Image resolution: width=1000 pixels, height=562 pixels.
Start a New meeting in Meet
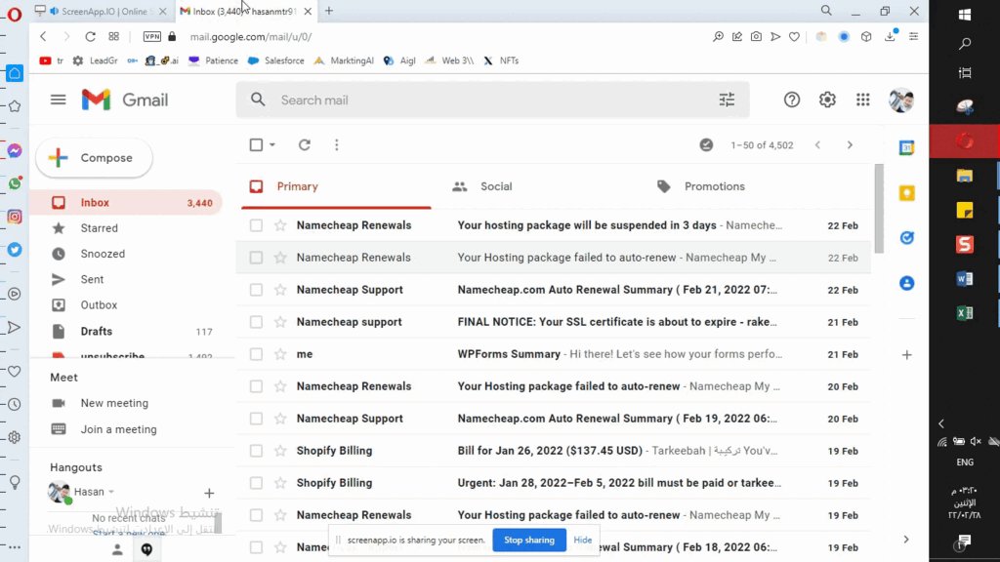click(x=114, y=403)
